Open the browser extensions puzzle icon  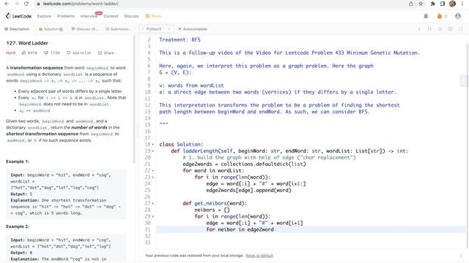tap(433, 4)
